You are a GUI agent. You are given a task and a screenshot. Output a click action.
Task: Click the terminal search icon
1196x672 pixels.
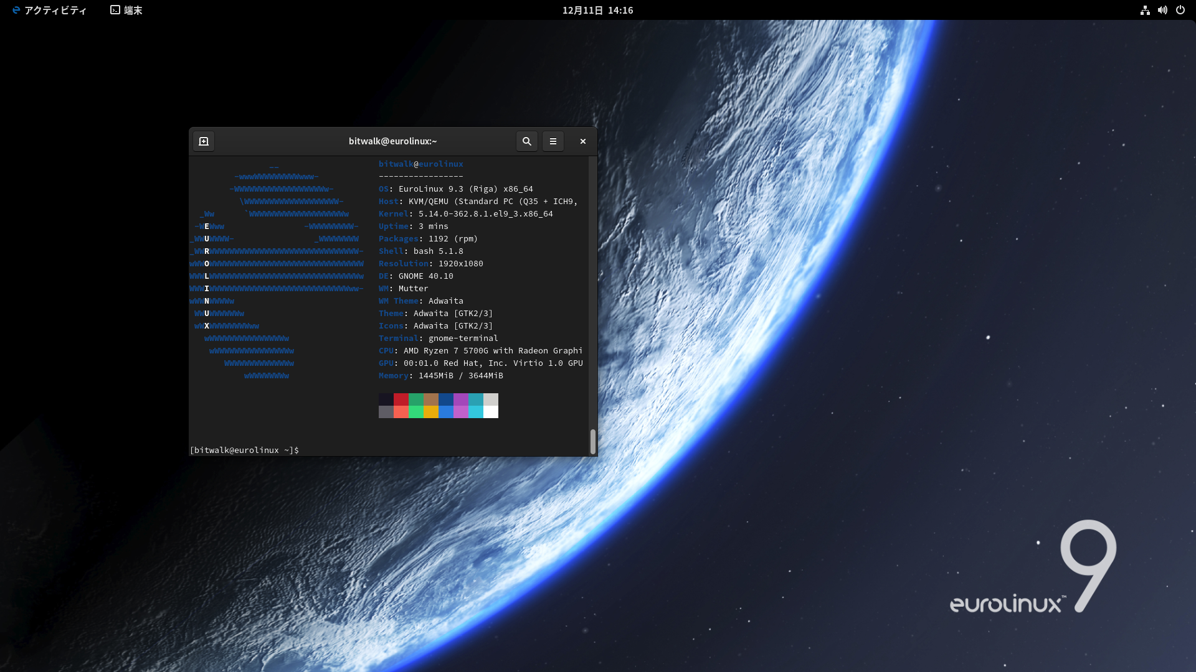(526, 141)
